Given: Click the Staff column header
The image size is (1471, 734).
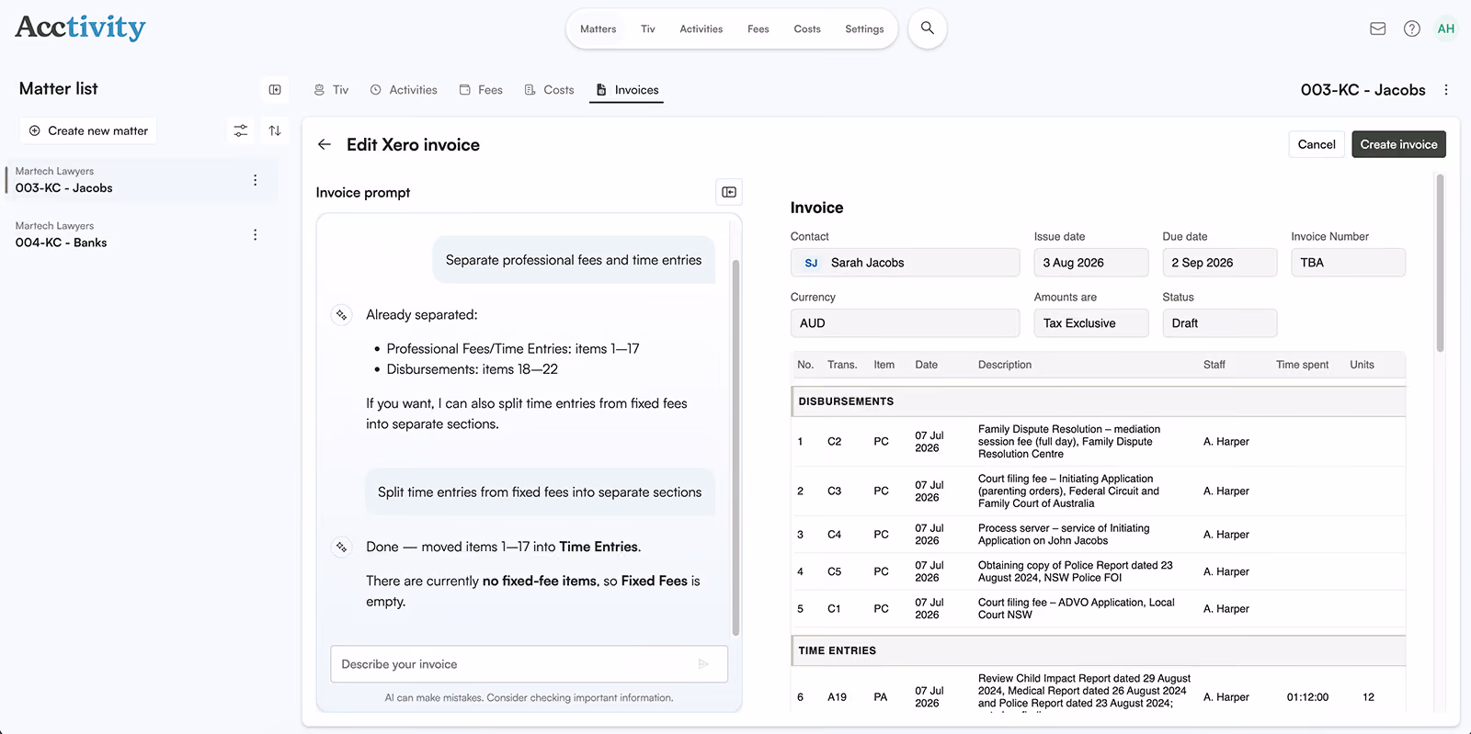Looking at the screenshot, I should 1214,365.
